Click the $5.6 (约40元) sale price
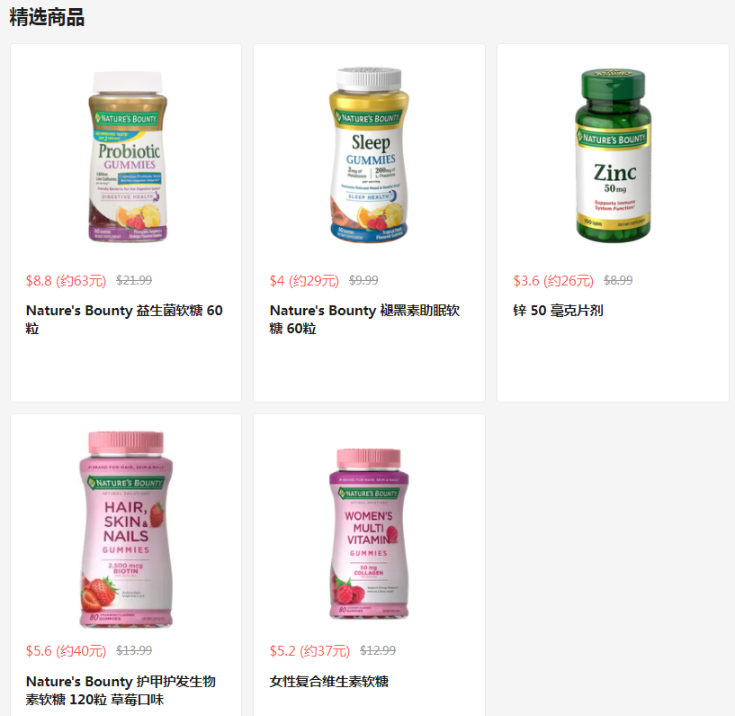This screenshot has width=735, height=716. [x=66, y=651]
